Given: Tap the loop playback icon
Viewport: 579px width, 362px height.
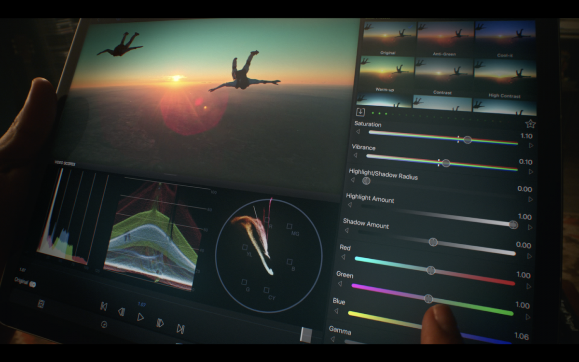Looking at the screenshot, I should (104, 324).
